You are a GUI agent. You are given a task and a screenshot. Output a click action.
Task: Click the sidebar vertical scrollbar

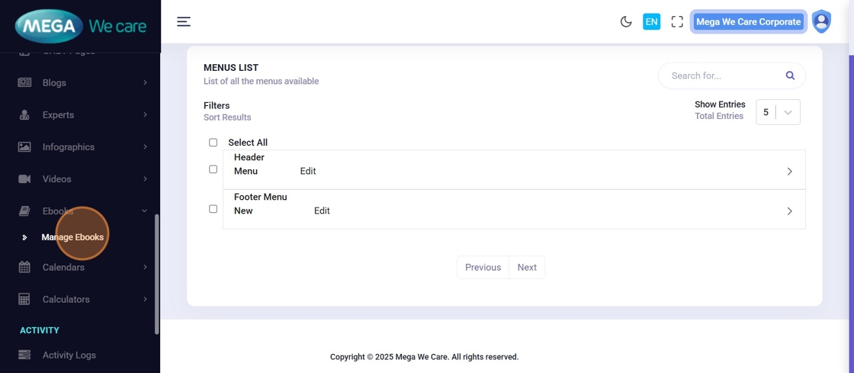(x=157, y=273)
